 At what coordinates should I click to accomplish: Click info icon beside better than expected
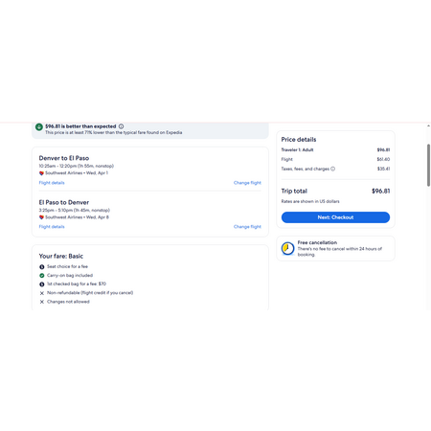pyautogui.click(x=121, y=126)
